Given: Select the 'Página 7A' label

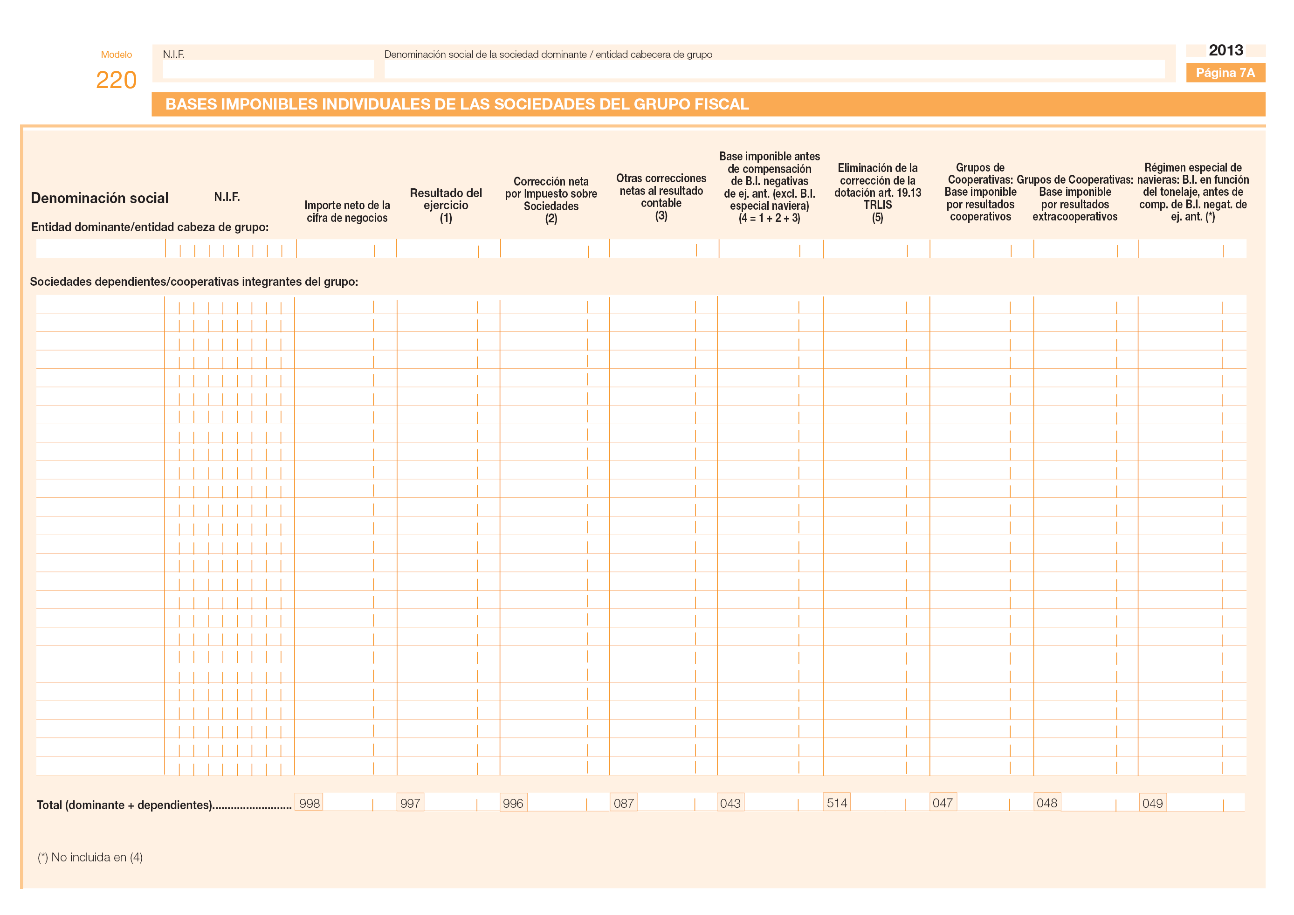Looking at the screenshot, I should [x=1225, y=73].
